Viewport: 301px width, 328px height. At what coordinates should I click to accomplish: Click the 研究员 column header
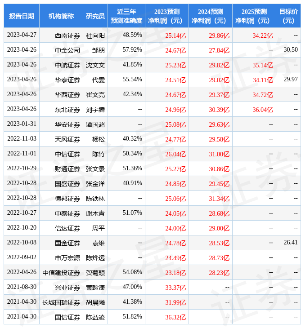pyautogui.click(x=95, y=16)
